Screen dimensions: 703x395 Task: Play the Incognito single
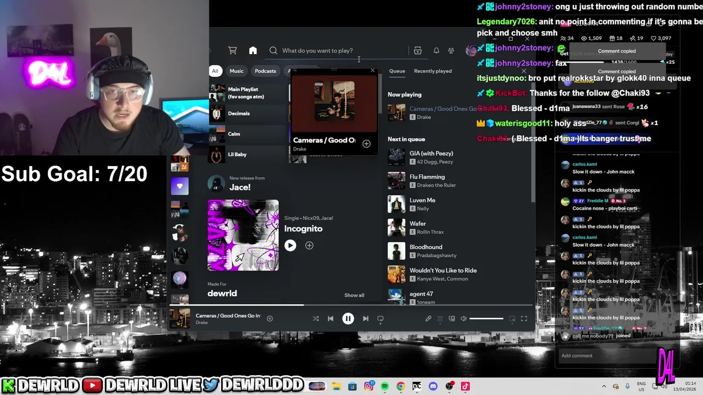pos(290,246)
